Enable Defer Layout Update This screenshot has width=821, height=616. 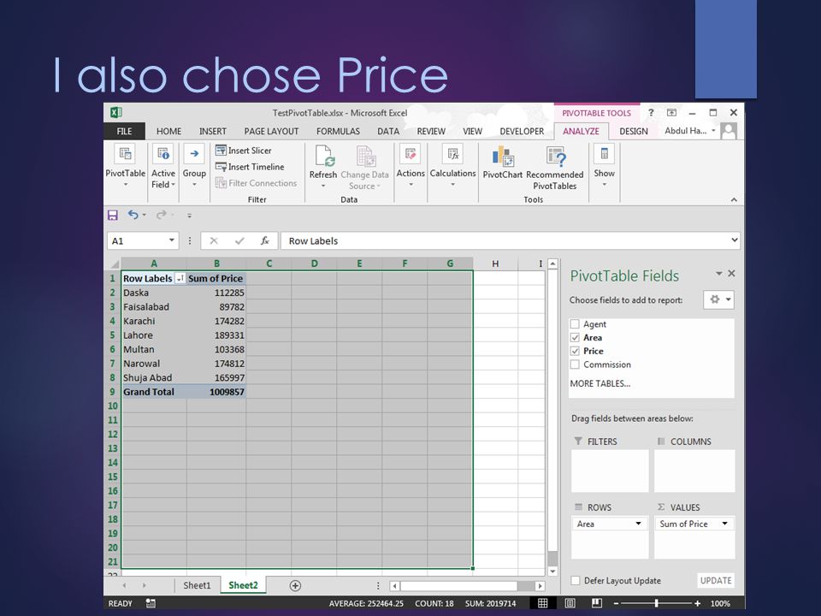[576, 580]
